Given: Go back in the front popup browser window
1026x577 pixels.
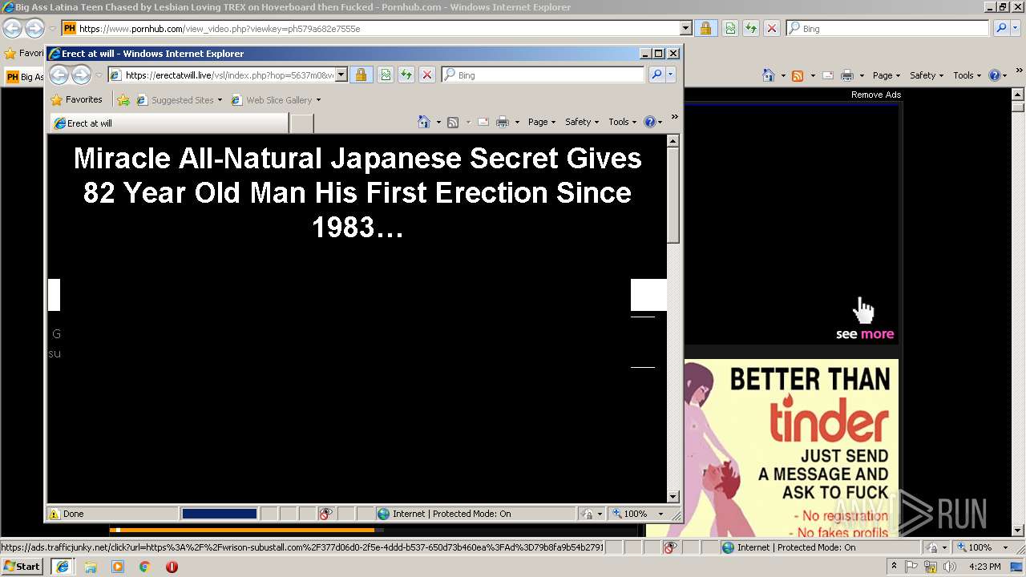Looking at the screenshot, I should (x=59, y=75).
